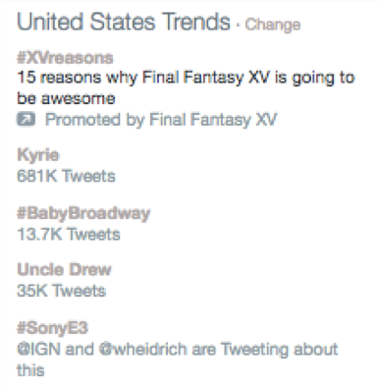Click the @IGN mention text
The width and height of the screenshot is (378, 386).
[x=38, y=349]
